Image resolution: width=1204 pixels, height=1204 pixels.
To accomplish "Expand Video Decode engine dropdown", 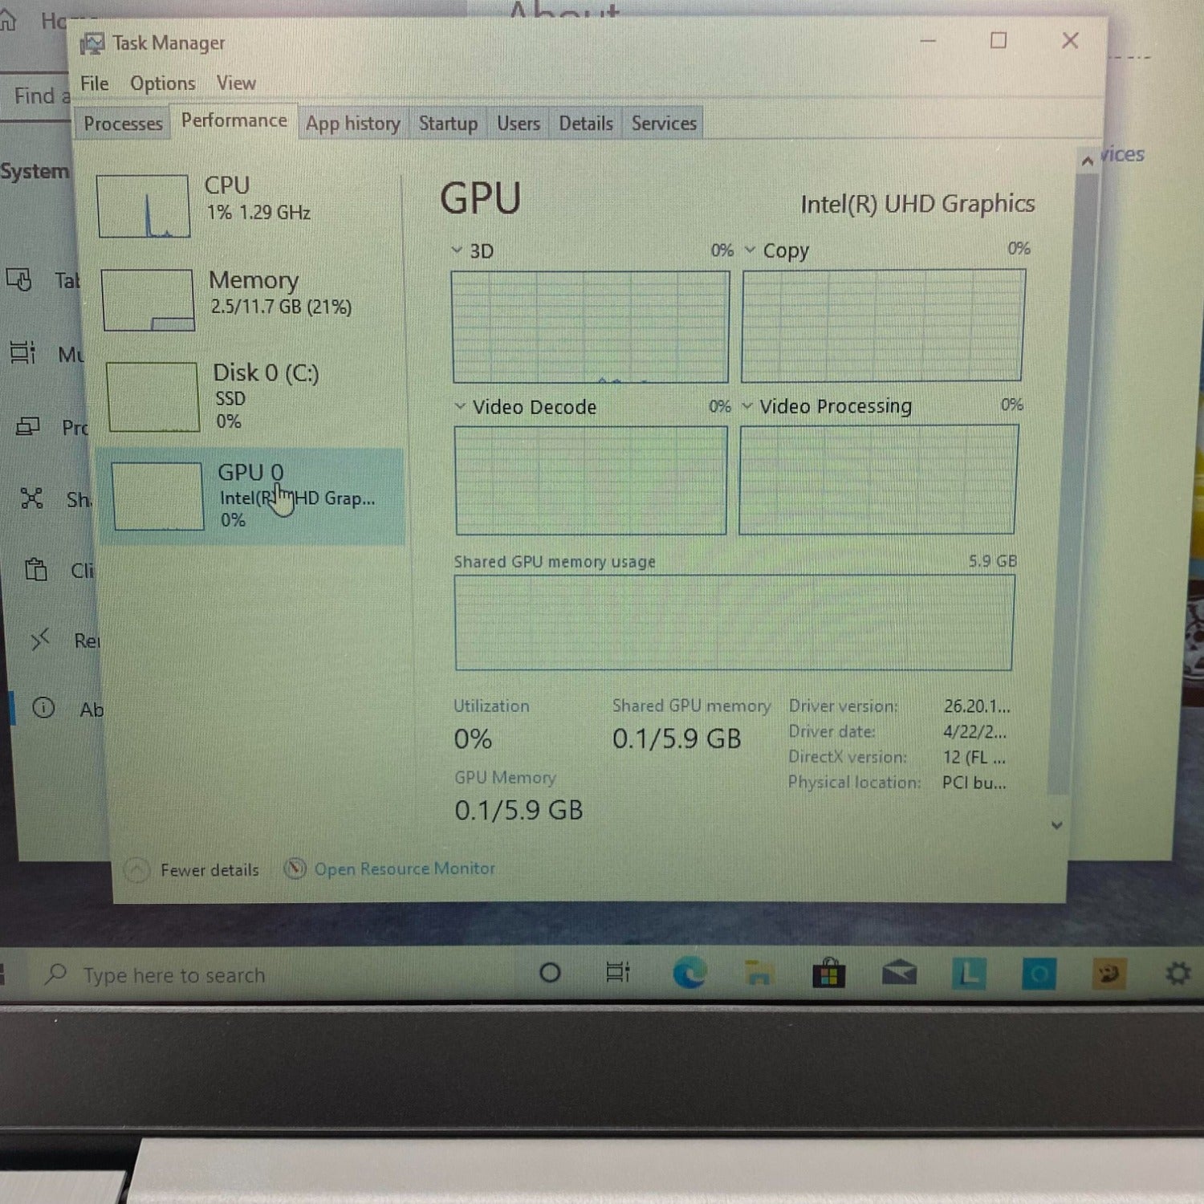I will click(x=460, y=406).
